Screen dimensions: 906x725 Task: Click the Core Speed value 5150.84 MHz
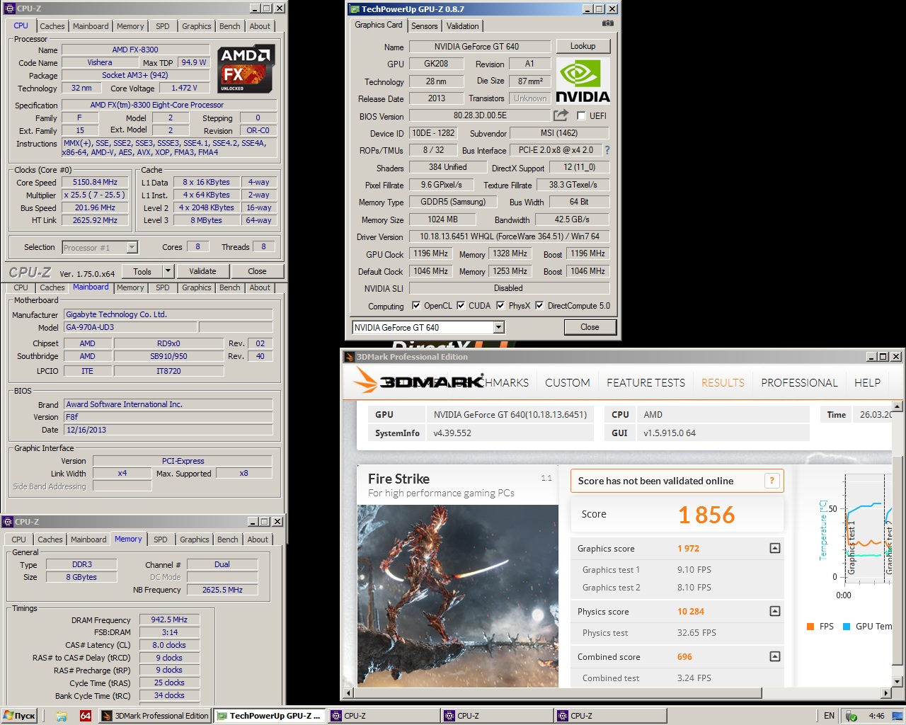click(95, 182)
